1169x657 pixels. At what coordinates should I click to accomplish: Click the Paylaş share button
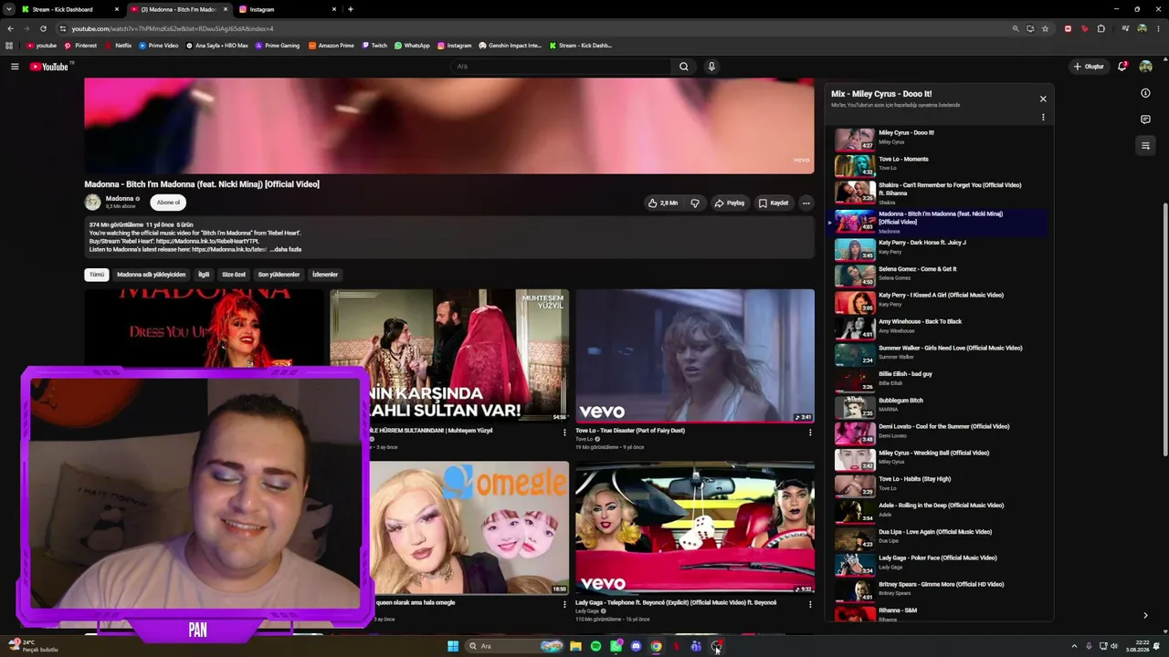point(730,203)
